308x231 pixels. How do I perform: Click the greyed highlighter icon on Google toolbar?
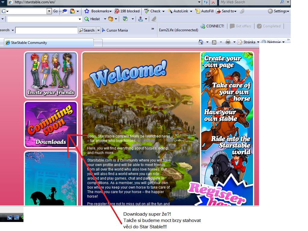click(242, 11)
